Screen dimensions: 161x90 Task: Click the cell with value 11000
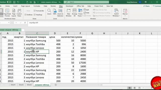tap(80, 70)
